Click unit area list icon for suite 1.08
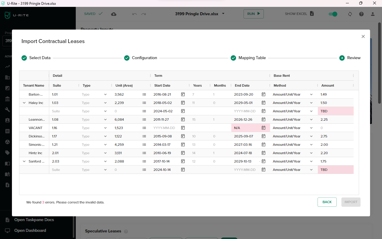The height and width of the screenshot is (239, 382). (144, 119)
